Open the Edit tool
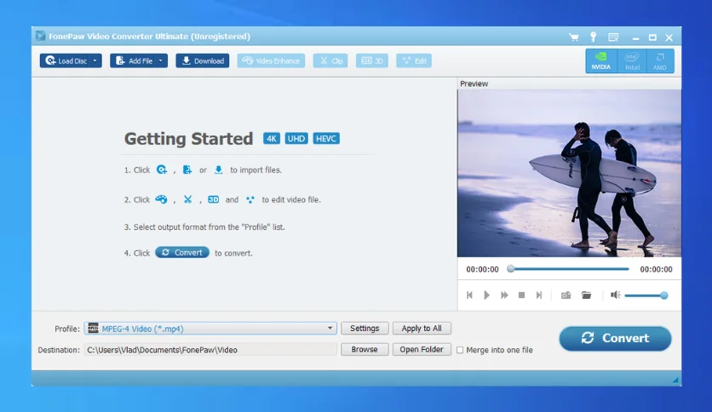The height and width of the screenshot is (412, 712). [414, 60]
